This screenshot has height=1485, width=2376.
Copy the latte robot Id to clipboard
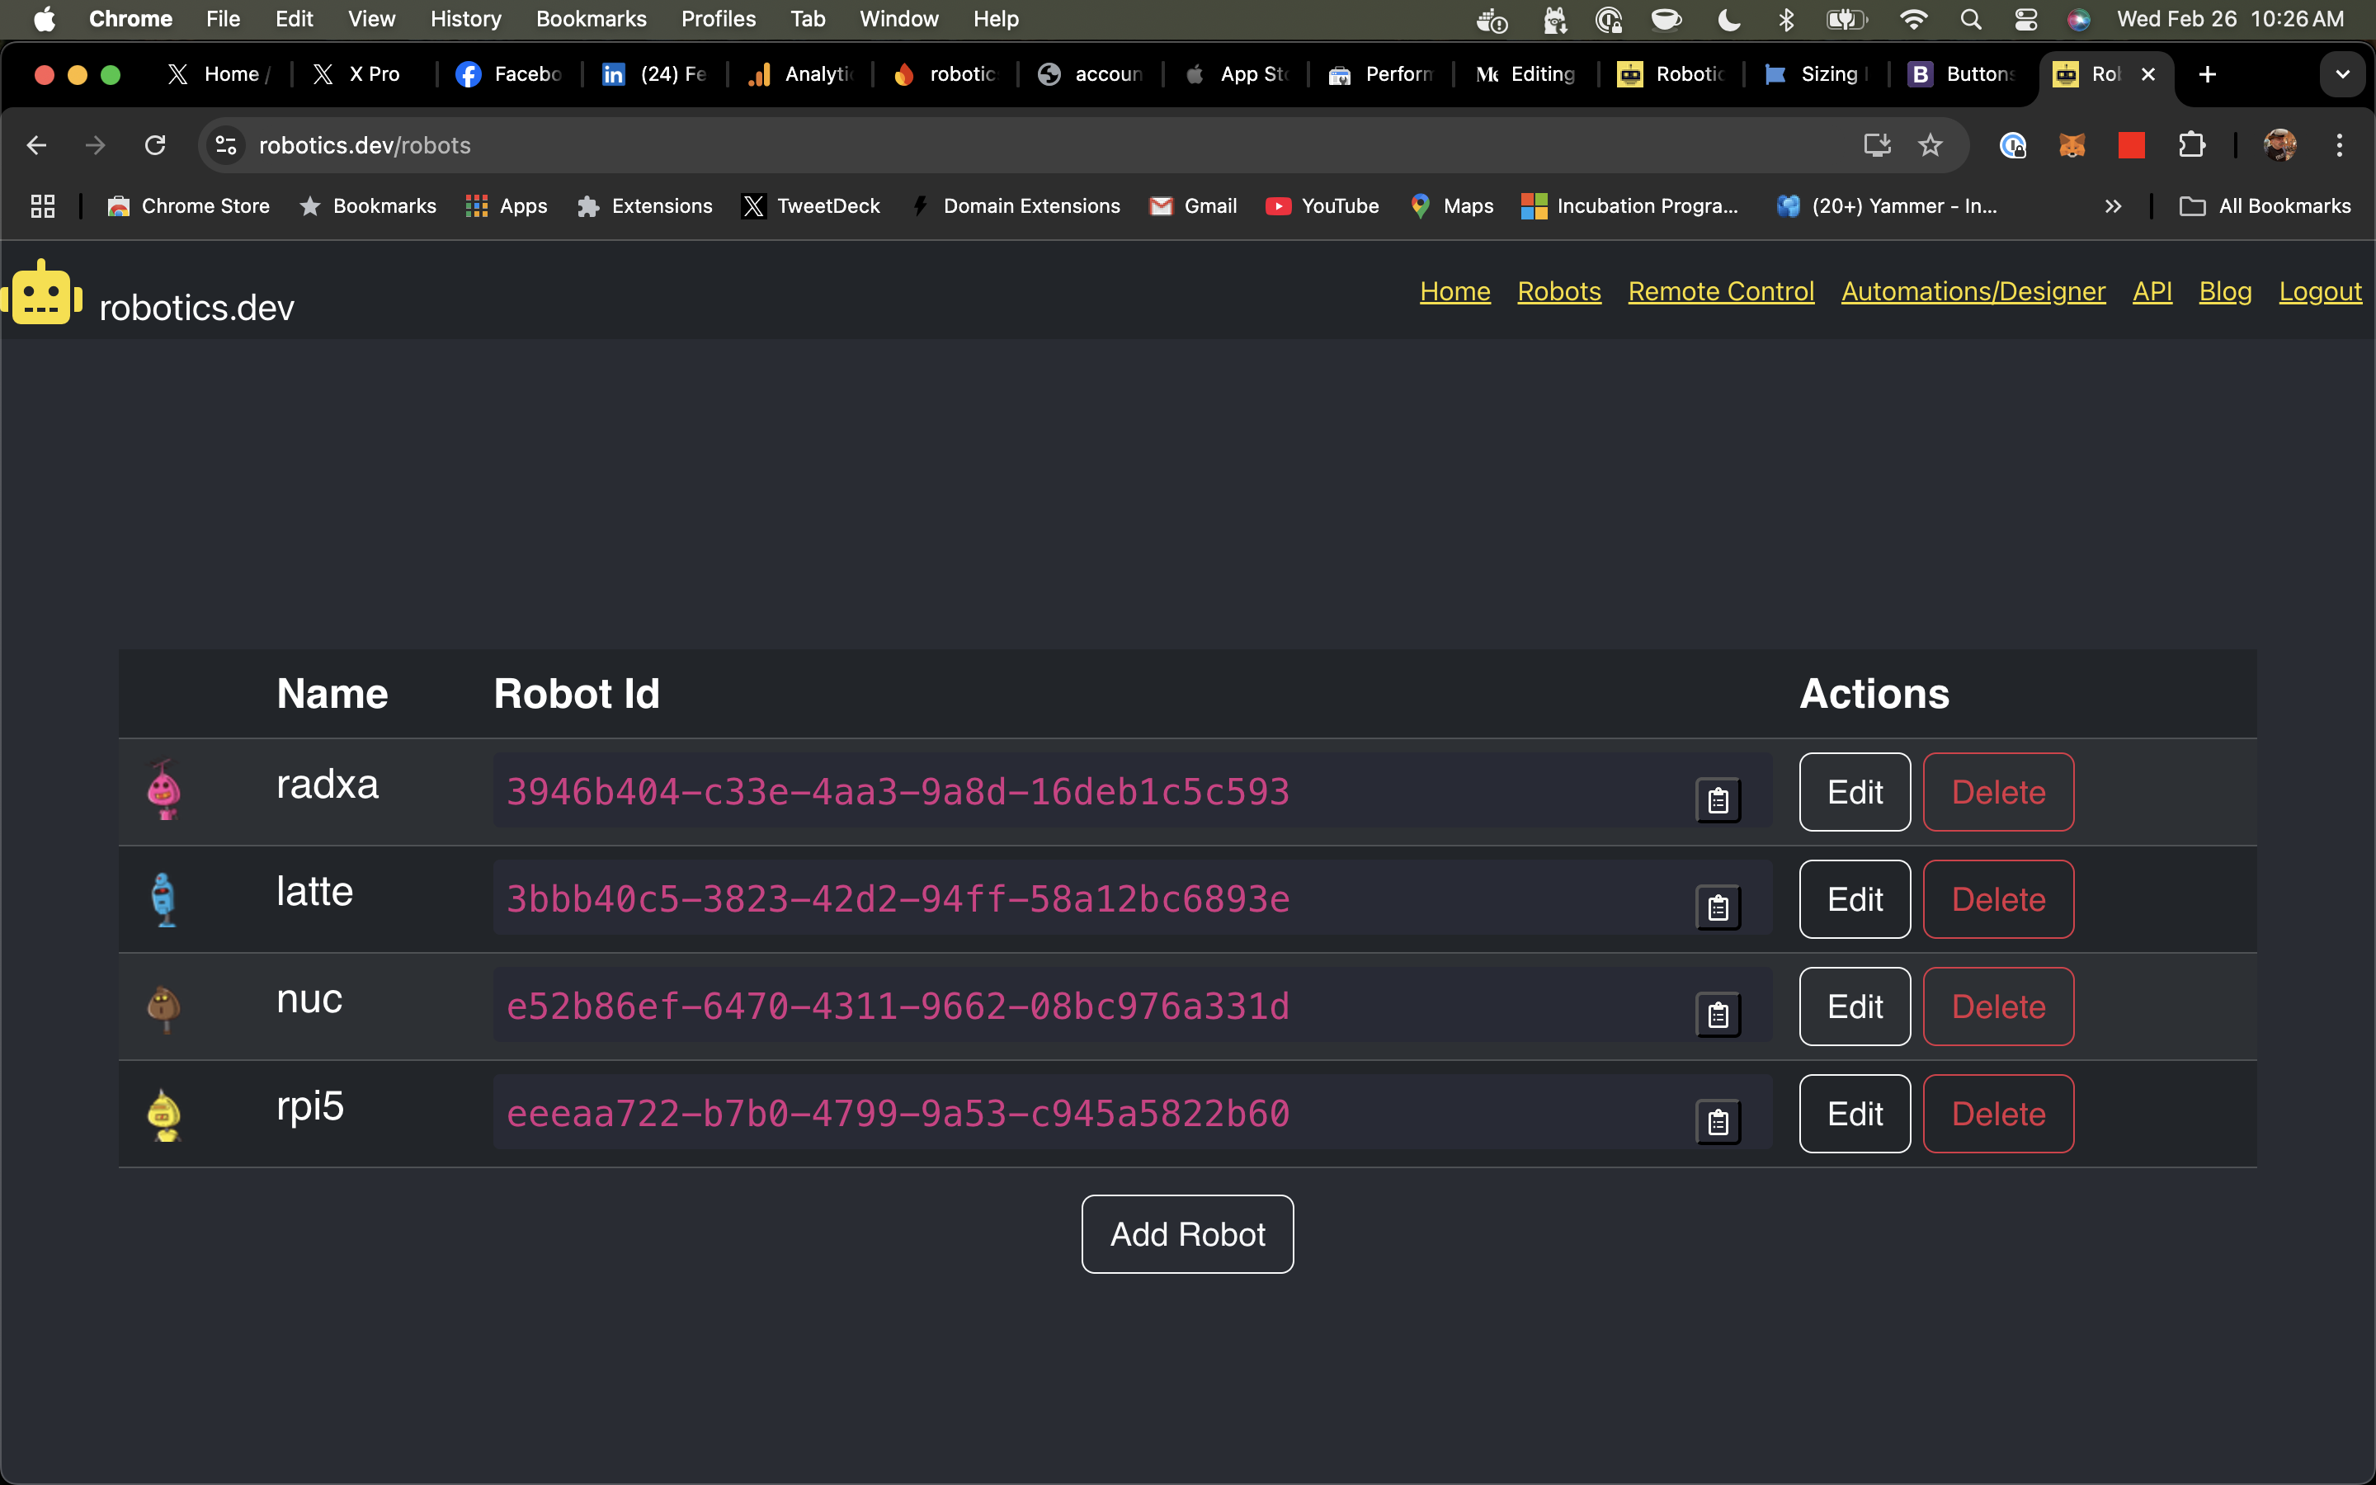point(1717,907)
